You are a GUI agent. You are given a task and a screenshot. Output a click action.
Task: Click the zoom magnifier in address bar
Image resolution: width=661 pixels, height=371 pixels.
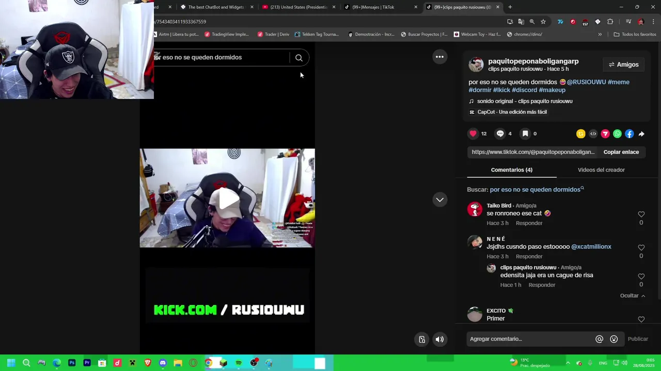point(532,22)
